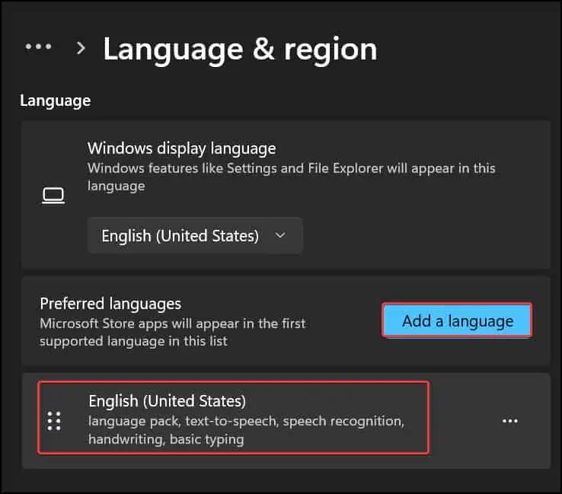This screenshot has height=494, width=562.
Task: Click the Language & region page title
Action: pyautogui.click(x=240, y=49)
